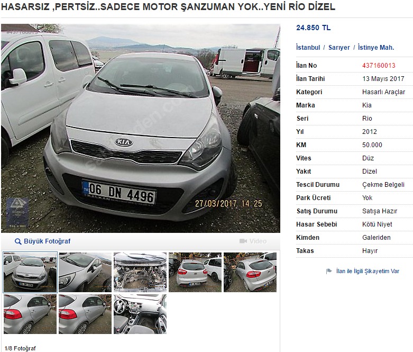Show the interior dashboard thumbnail
This screenshot has height=352, width=413.
(140, 314)
